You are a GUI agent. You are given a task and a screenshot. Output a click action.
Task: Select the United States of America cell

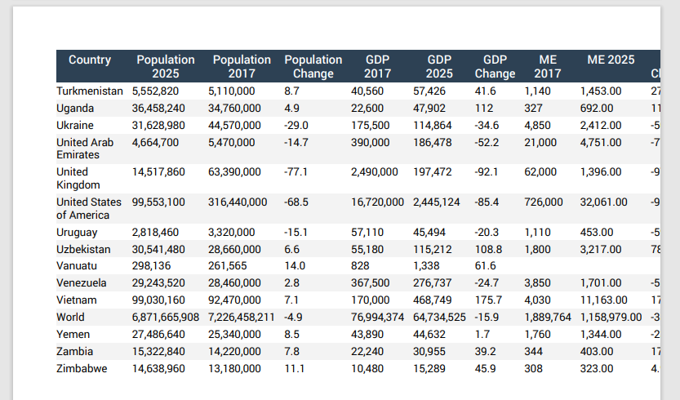[89, 209]
